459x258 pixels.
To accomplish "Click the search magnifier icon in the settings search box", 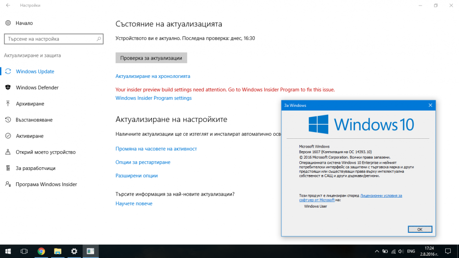I will (x=99, y=39).
